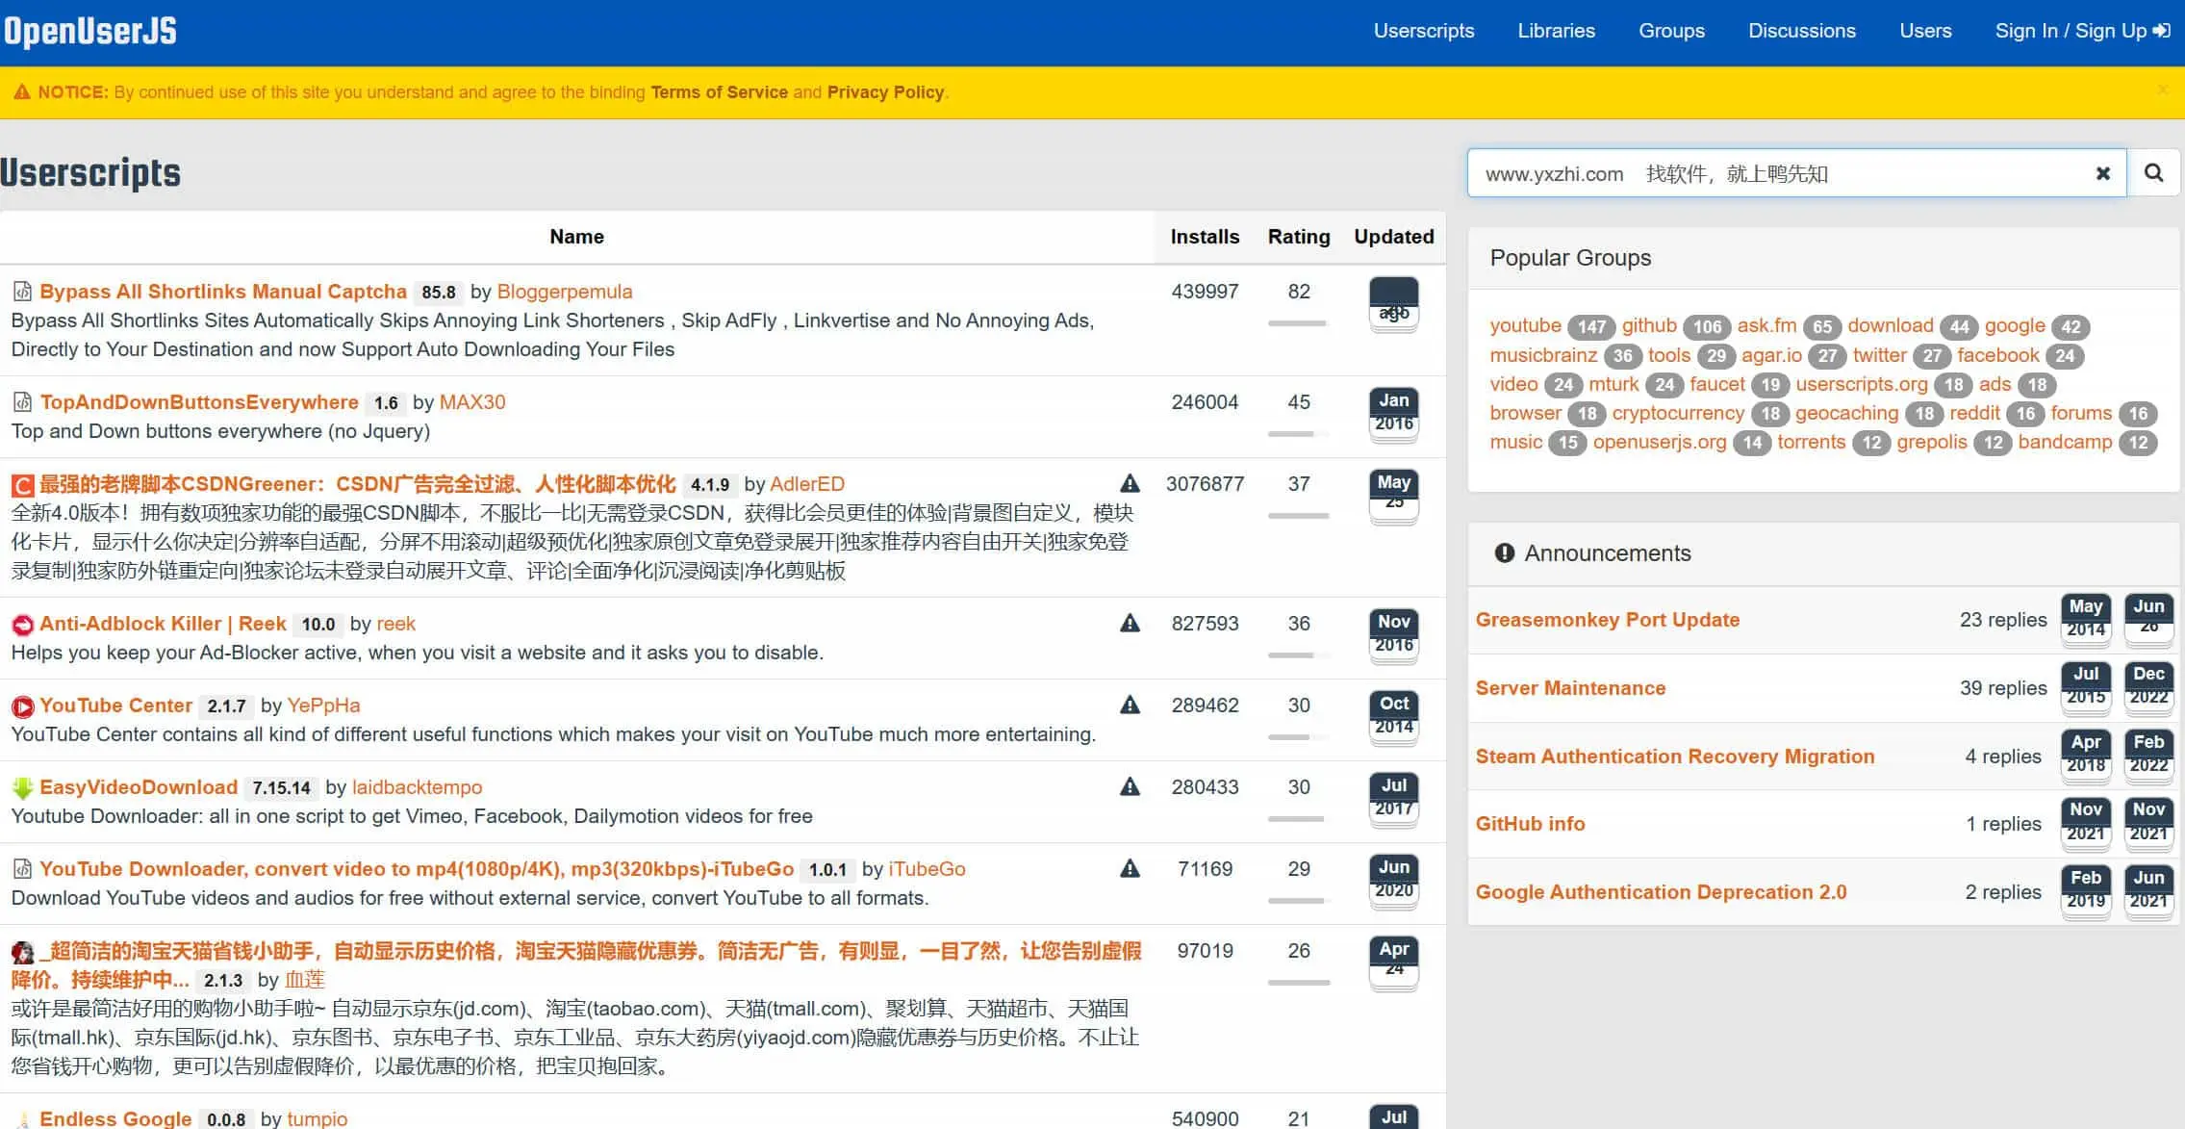Sort scripts by Updated column header
This screenshot has width=2185, height=1129.
pos(1393,237)
